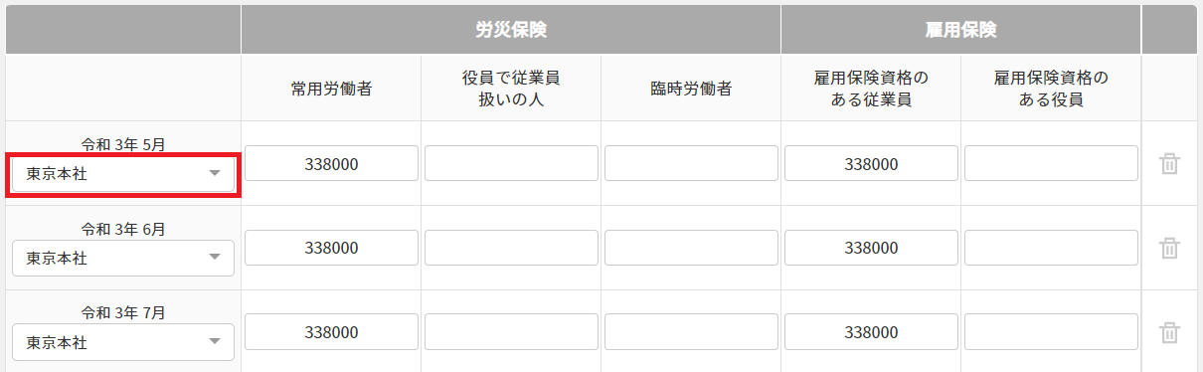The height and width of the screenshot is (372, 1203).
Task: Remove the 令和 3年 7月 row
Action: [x=1170, y=332]
